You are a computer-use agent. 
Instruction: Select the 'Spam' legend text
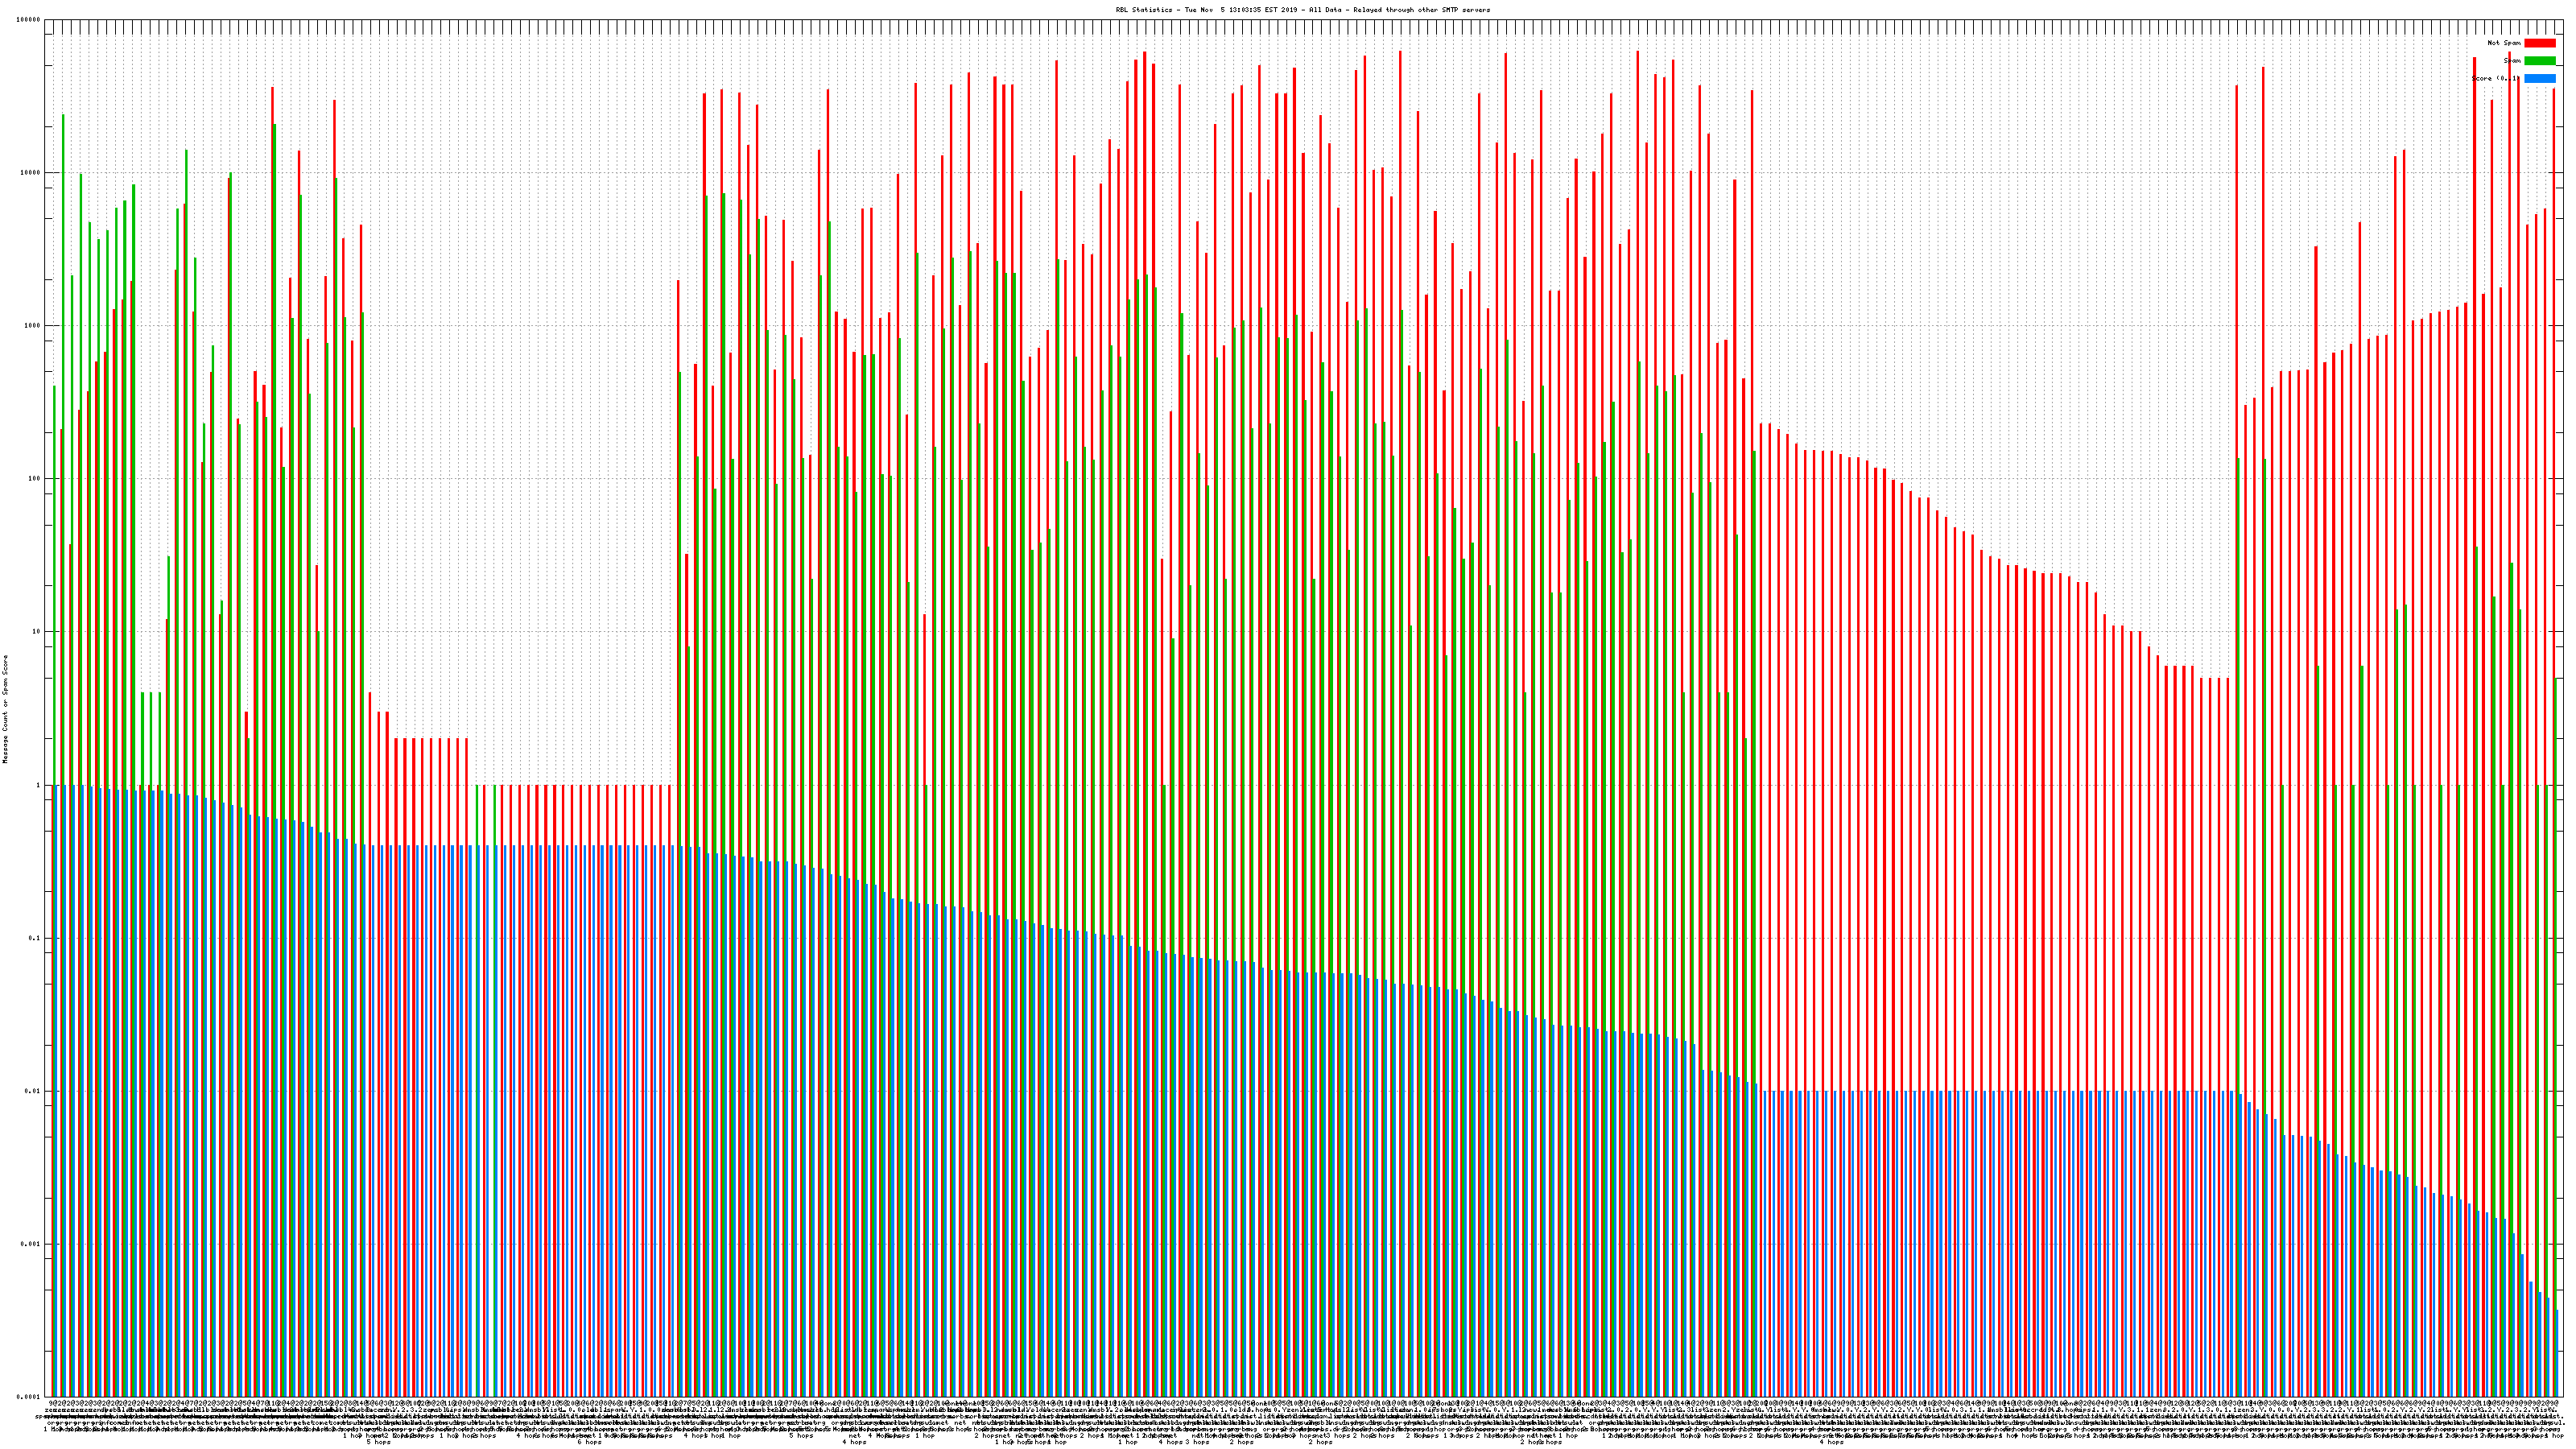(2512, 61)
